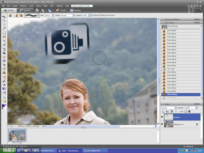Select the Brush tool
The image size is (204, 153).
(4, 81)
